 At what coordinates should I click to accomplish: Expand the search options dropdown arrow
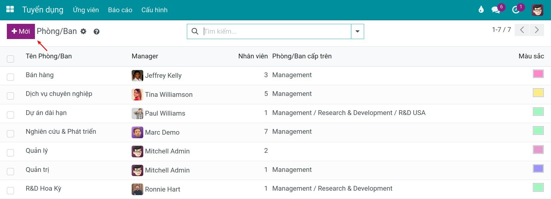click(357, 31)
